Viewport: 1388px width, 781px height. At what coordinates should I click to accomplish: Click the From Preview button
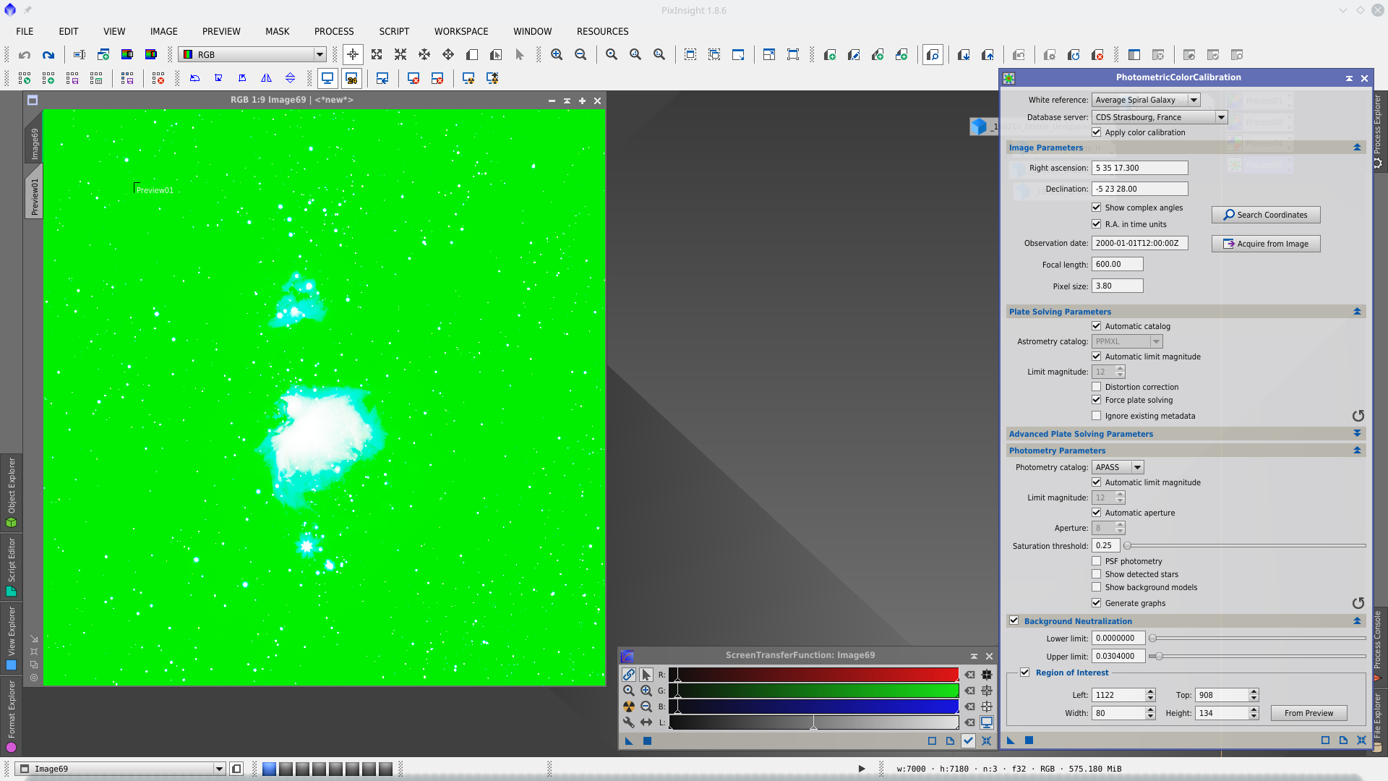(x=1308, y=713)
